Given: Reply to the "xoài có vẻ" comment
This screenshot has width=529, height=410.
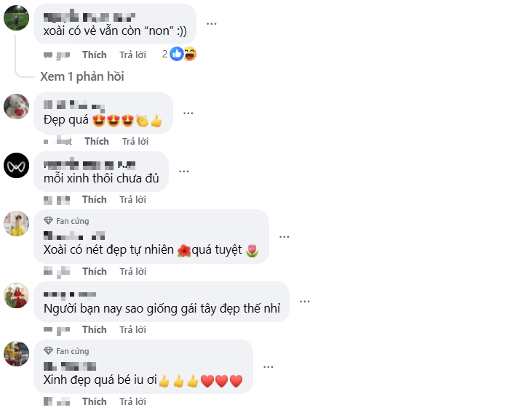Looking at the screenshot, I should pos(132,55).
